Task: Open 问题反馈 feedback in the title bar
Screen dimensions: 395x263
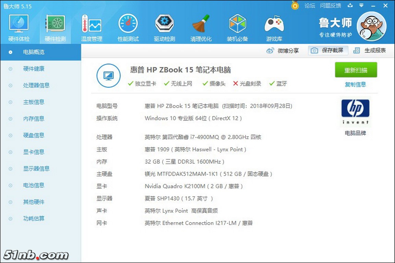Action: pos(330,5)
